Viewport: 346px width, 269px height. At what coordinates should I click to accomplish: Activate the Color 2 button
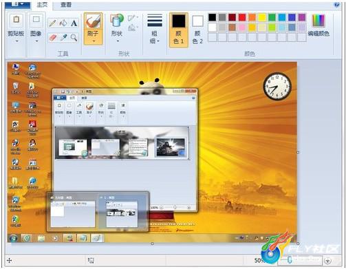[x=197, y=30]
